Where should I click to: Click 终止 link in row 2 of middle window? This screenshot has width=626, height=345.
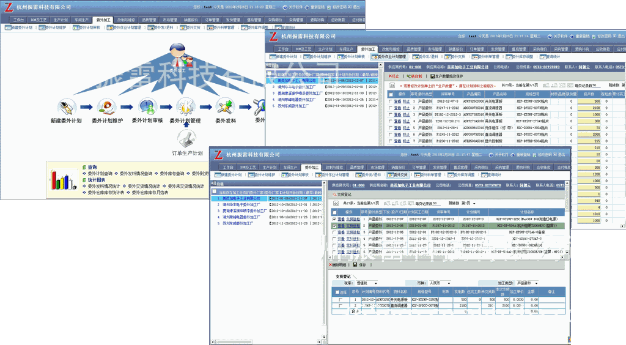point(406,108)
